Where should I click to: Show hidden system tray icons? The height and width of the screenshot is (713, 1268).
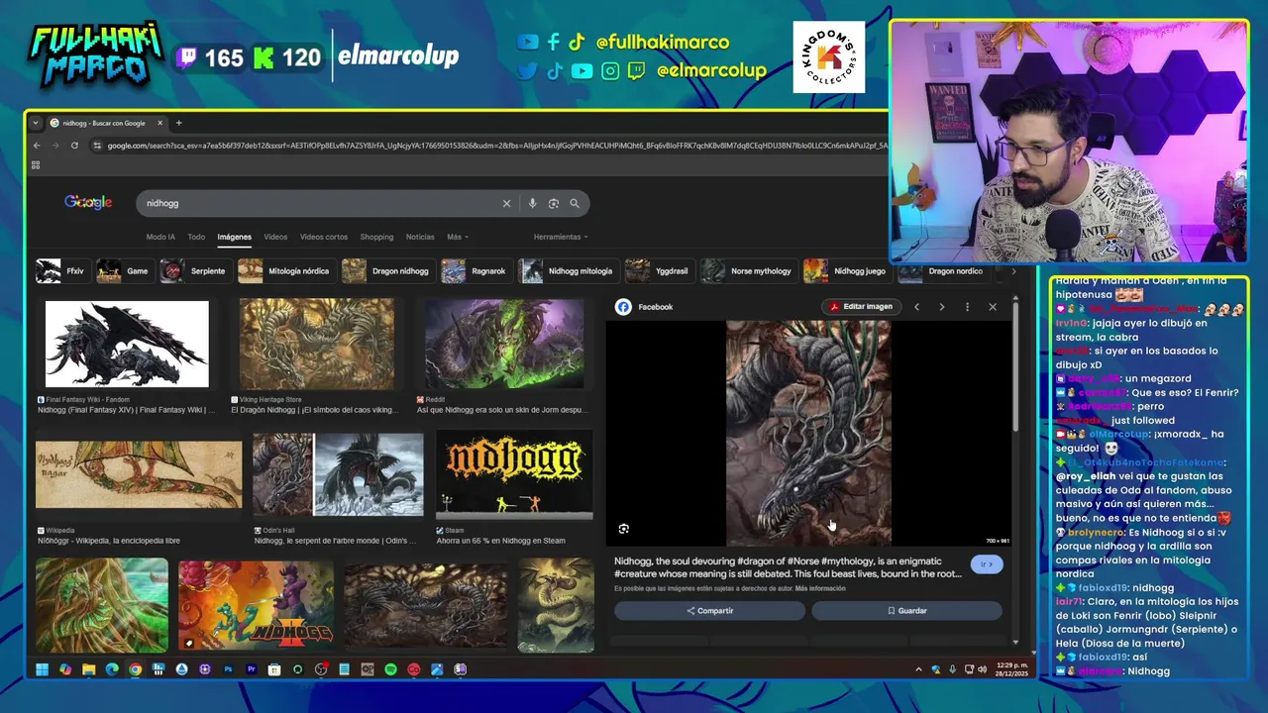(918, 669)
